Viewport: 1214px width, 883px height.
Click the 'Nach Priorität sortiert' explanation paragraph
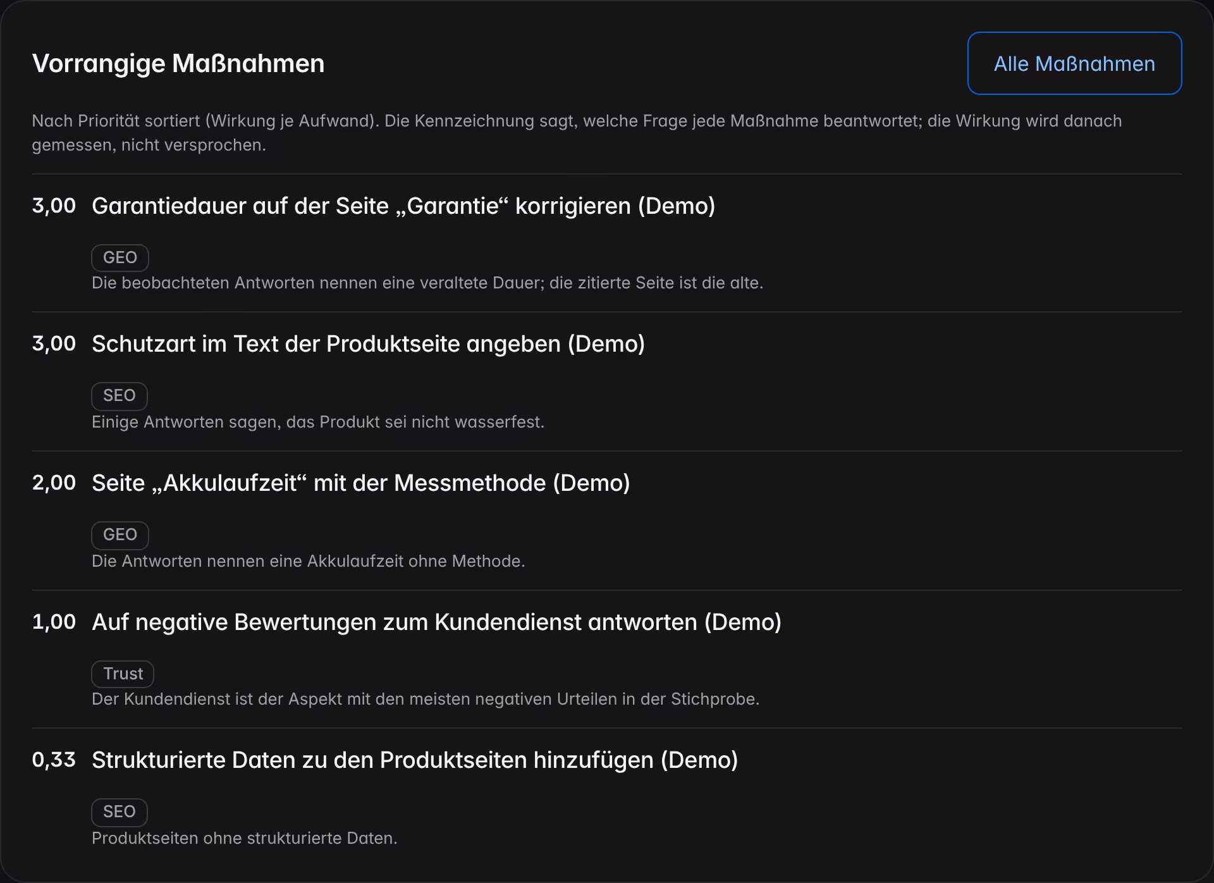tap(577, 133)
